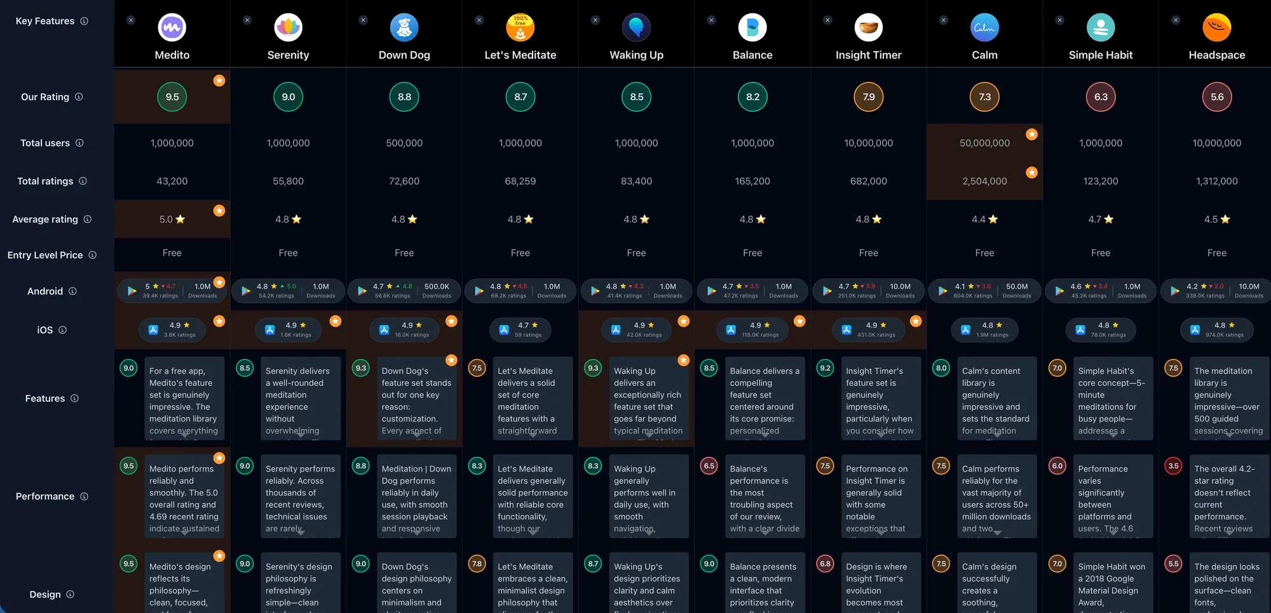The width and height of the screenshot is (1271, 613).
Task: Expand Simple Habit's Features description
Action: point(1113,435)
